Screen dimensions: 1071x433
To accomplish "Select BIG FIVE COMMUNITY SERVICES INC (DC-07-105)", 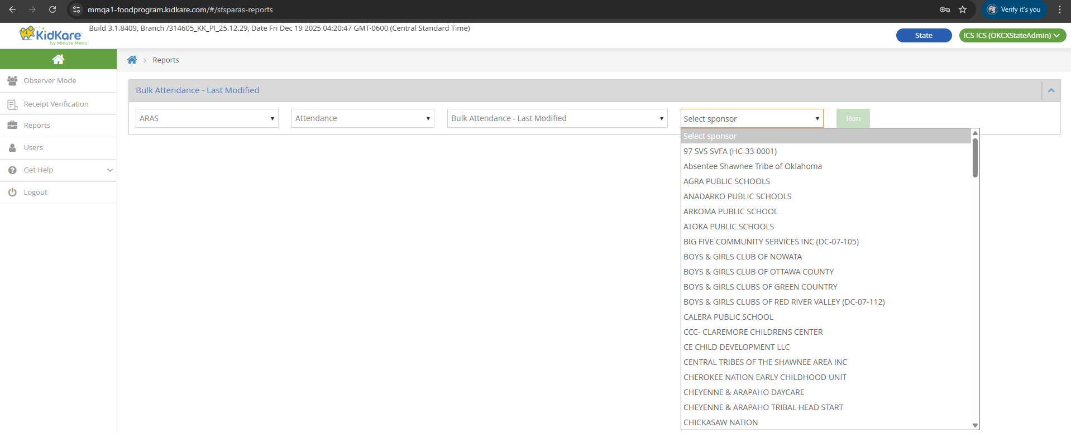I will pos(826,242).
